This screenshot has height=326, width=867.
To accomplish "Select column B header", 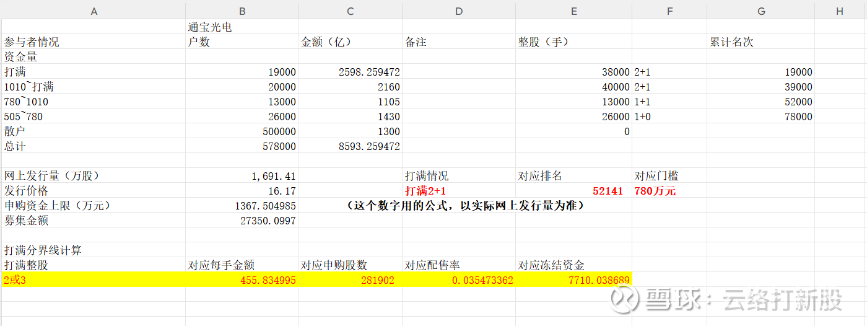I will (x=242, y=11).
